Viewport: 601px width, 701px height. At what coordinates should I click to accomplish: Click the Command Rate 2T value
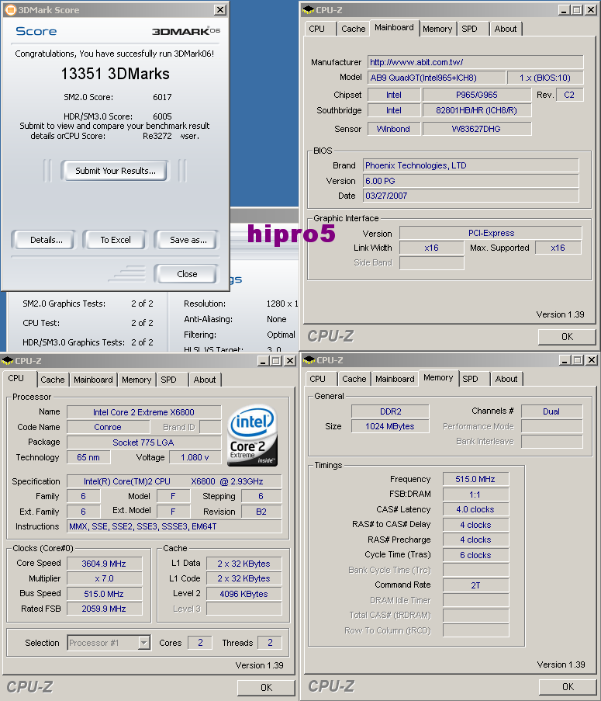(475, 585)
